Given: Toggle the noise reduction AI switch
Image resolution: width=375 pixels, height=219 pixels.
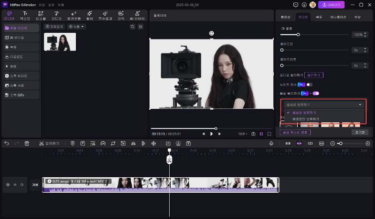Looking at the screenshot, I should click(309, 84).
